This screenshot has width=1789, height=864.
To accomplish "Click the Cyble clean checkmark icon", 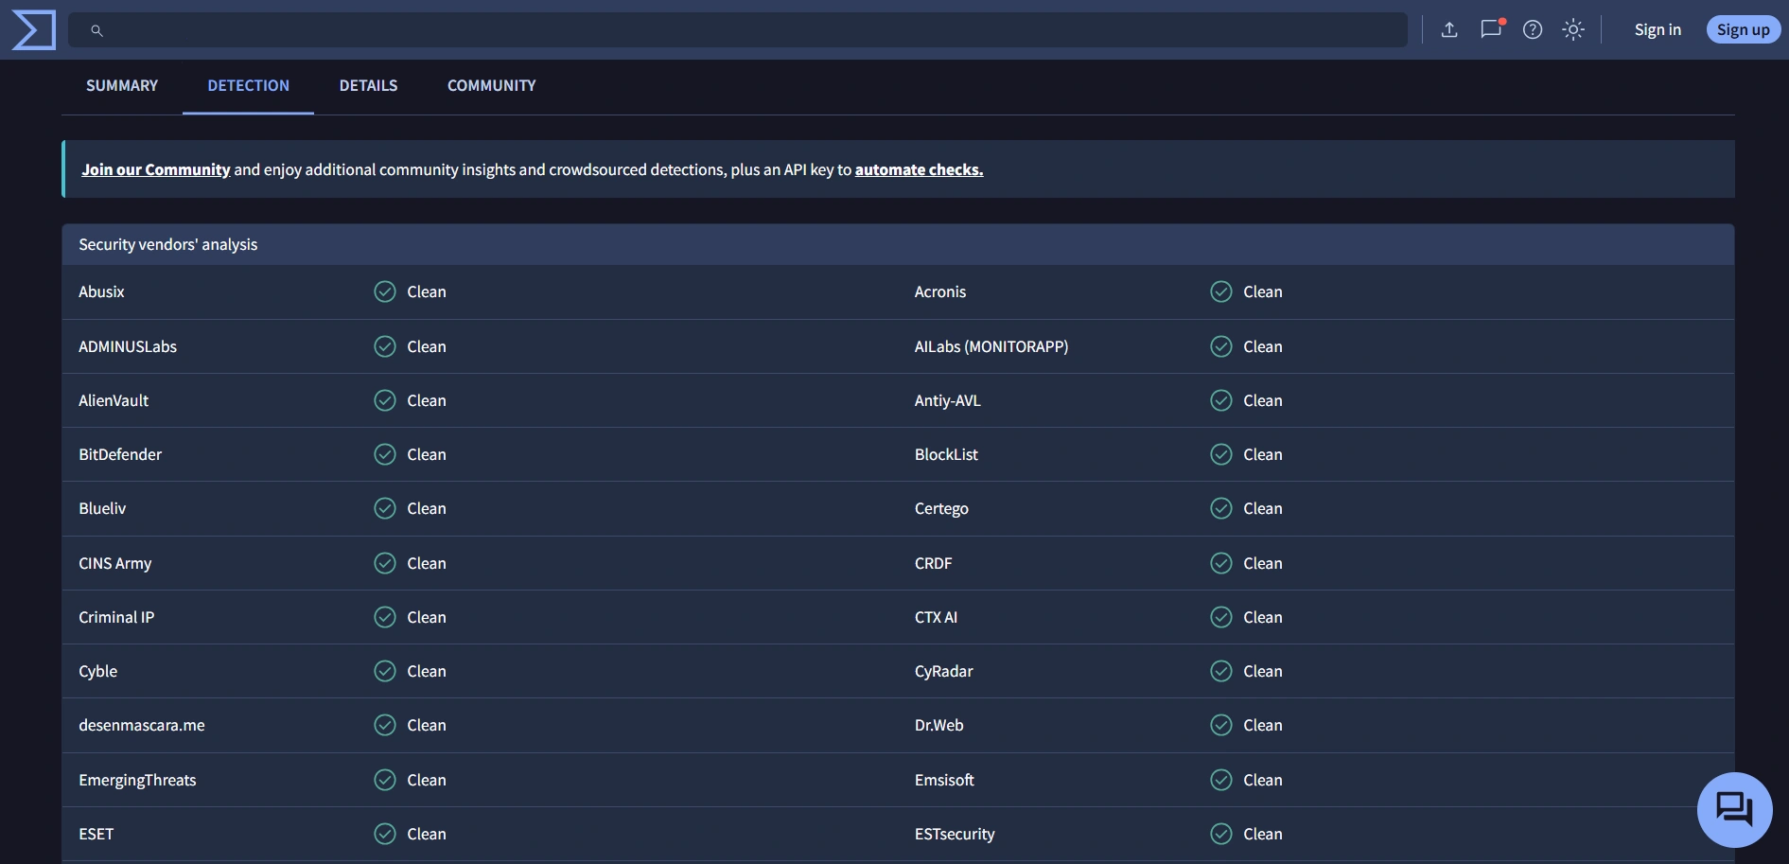I will click(x=385, y=671).
